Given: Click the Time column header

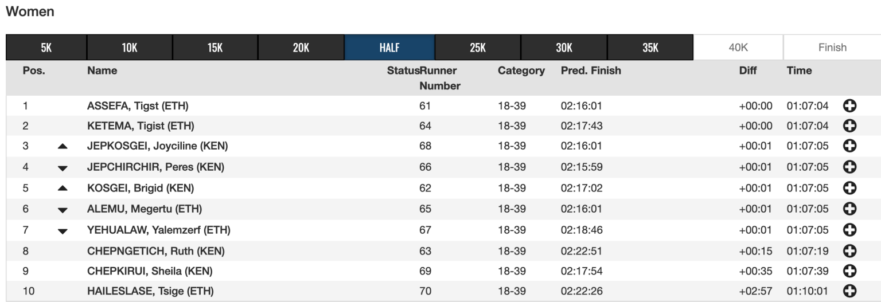Looking at the screenshot, I should coord(799,71).
